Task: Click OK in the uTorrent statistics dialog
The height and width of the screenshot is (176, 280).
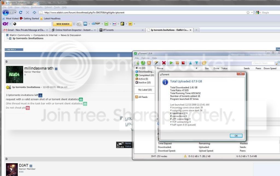Action: pos(236,136)
